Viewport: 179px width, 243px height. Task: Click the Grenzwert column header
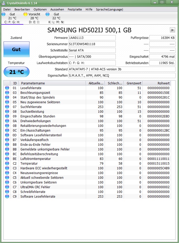(133, 83)
